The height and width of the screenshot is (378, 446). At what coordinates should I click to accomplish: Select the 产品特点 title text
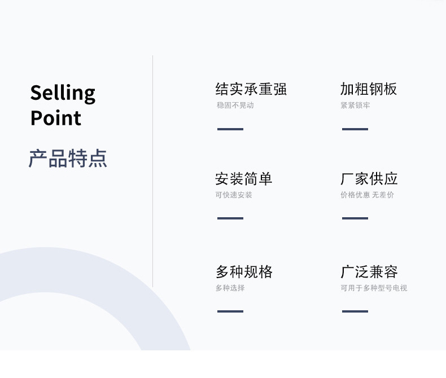click(68, 159)
